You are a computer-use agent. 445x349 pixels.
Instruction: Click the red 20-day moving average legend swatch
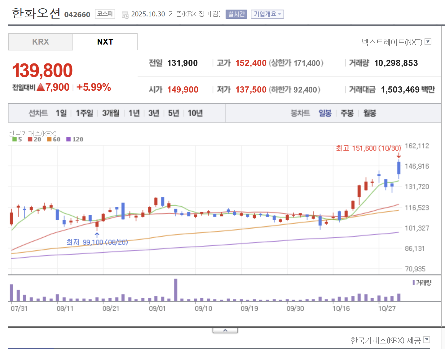point(30,139)
